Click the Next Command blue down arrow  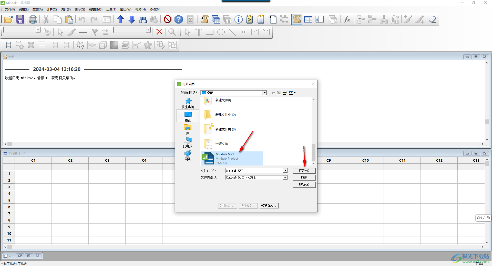pyautogui.click(x=132, y=19)
